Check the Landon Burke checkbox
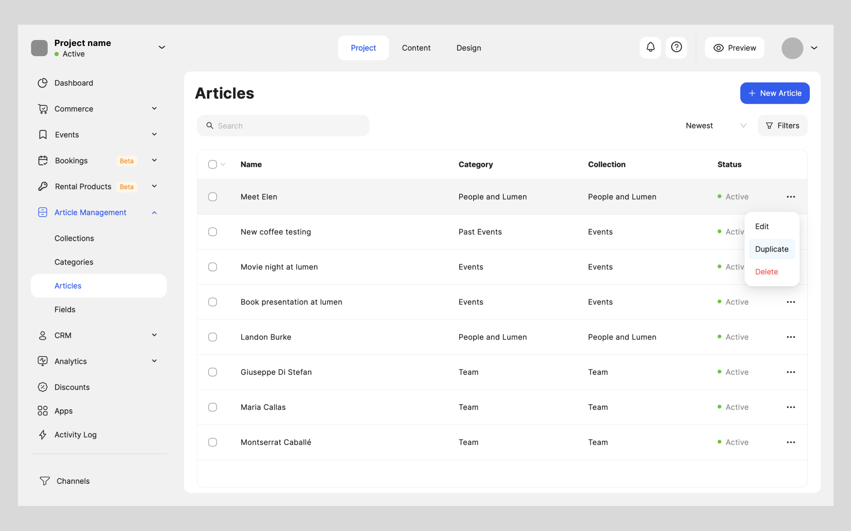 coord(213,337)
